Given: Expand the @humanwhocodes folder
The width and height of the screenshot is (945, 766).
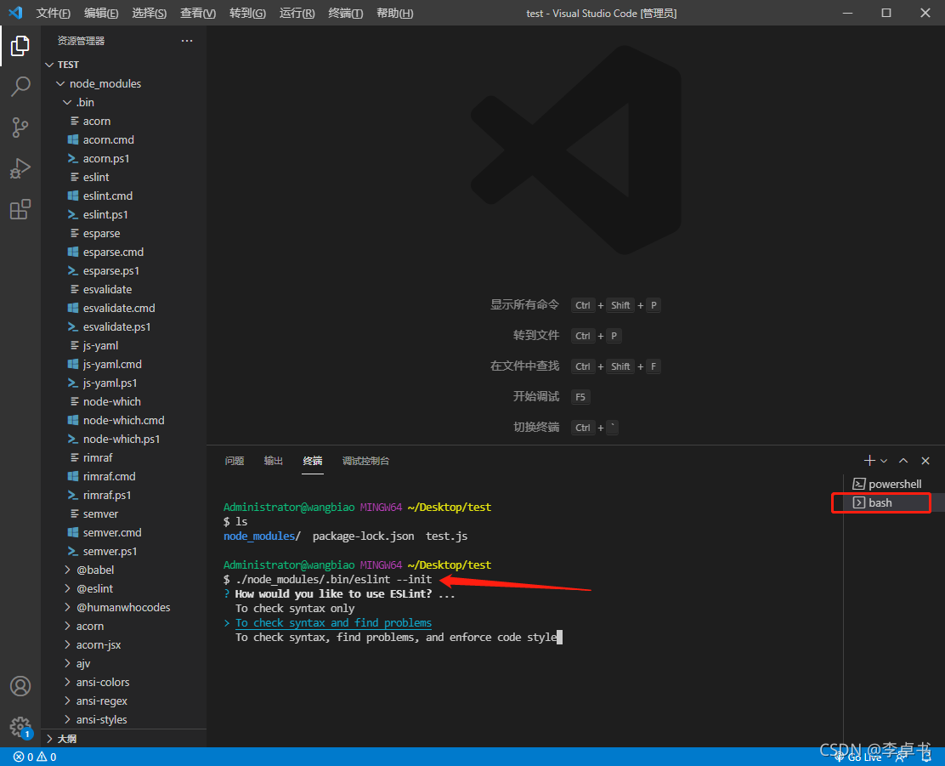Looking at the screenshot, I should [x=123, y=607].
